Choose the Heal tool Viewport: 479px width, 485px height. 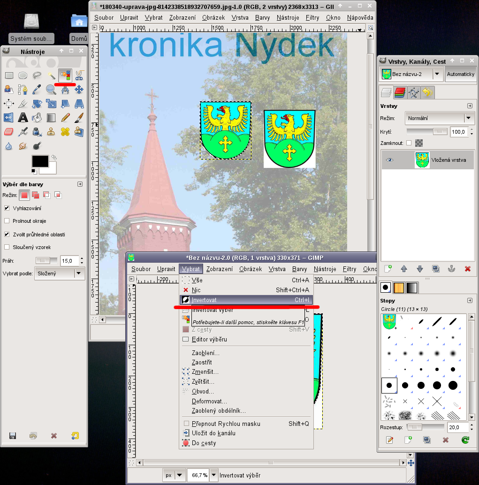[65, 132]
